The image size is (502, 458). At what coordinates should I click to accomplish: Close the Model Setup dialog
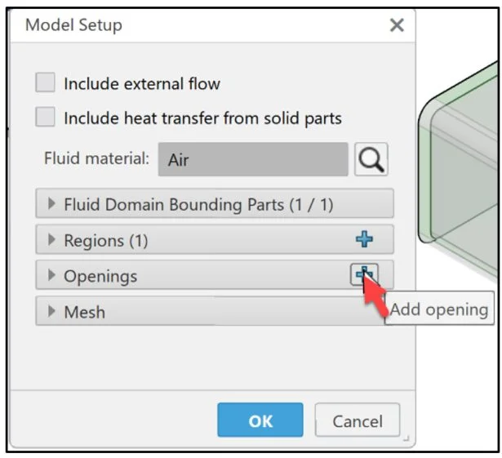(397, 25)
